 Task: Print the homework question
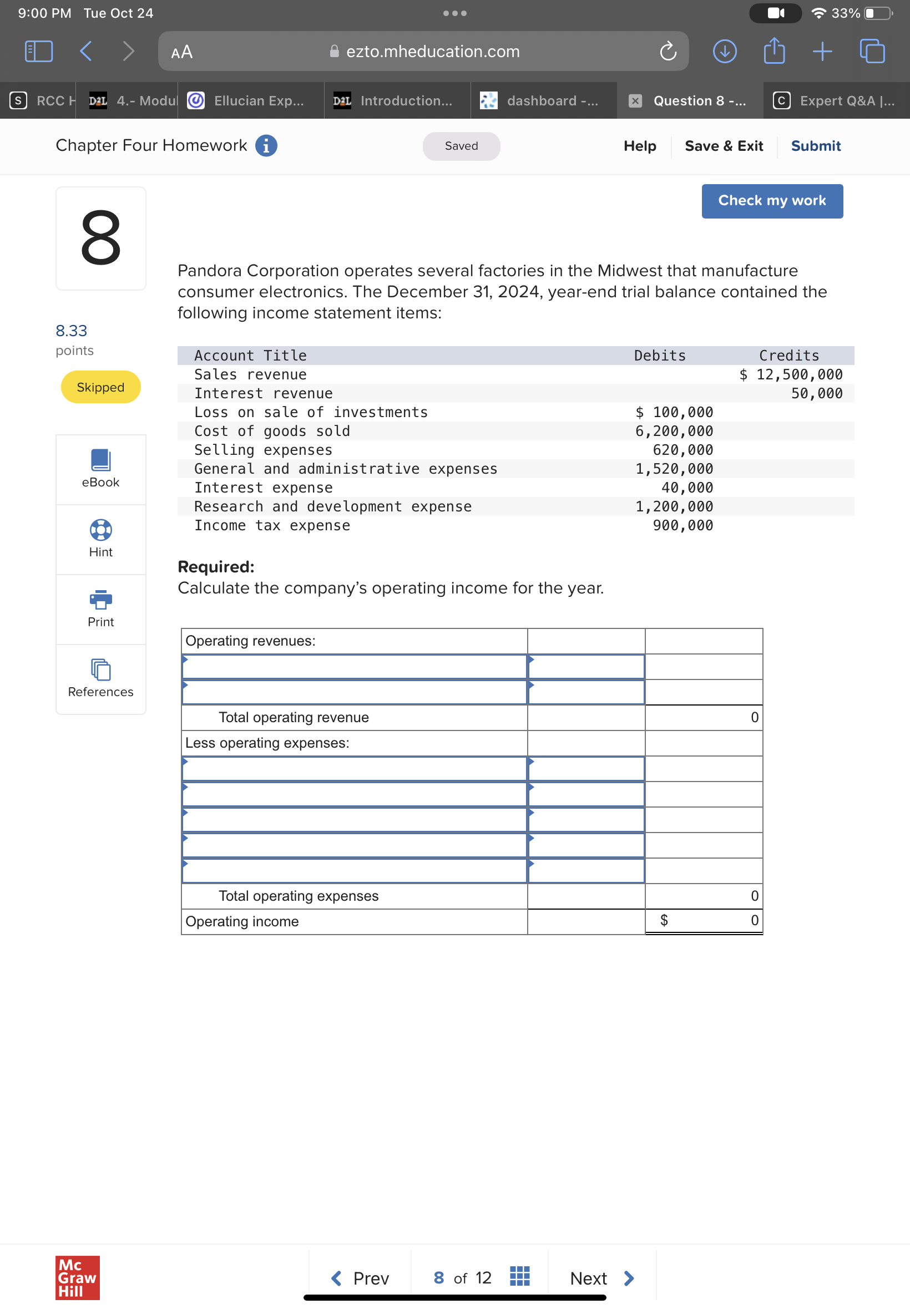pos(100,608)
